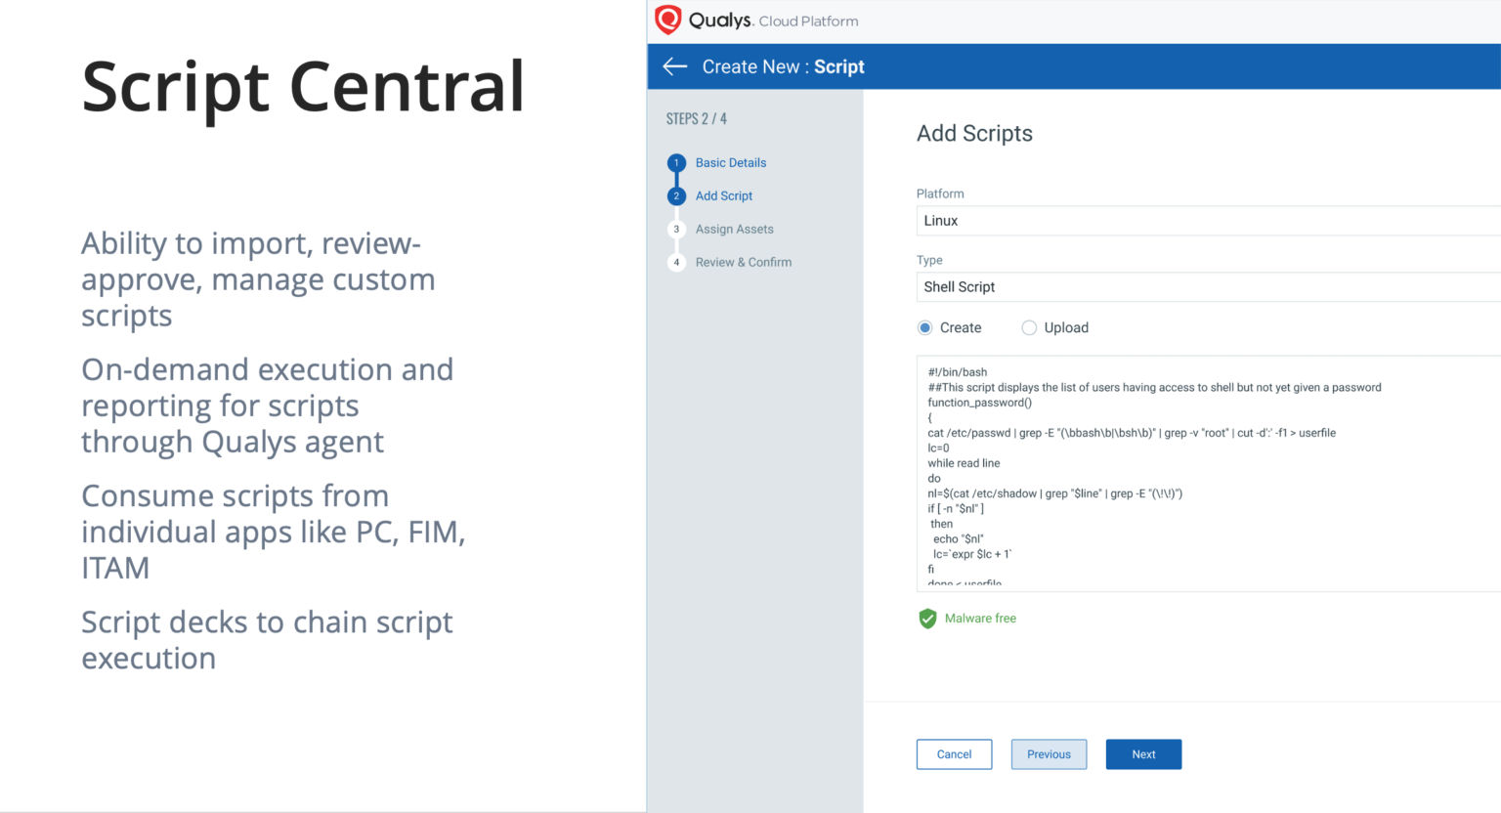Viewport: 1501px width, 813px height.
Task: Select step 2 circle for Add Script
Action: pyautogui.click(x=677, y=195)
